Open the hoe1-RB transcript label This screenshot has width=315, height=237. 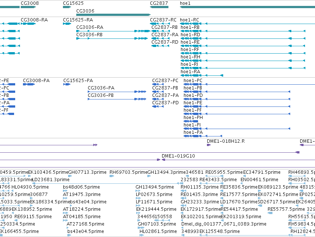pos(190,27)
